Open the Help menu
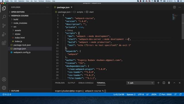 (54, 1)
